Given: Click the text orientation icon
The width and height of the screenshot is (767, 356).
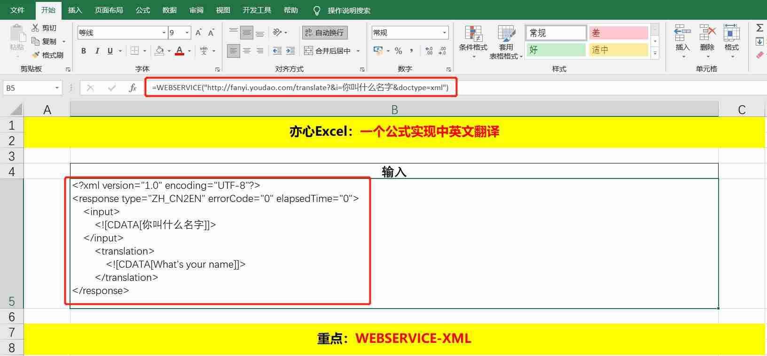Looking at the screenshot, I should pos(277,32).
